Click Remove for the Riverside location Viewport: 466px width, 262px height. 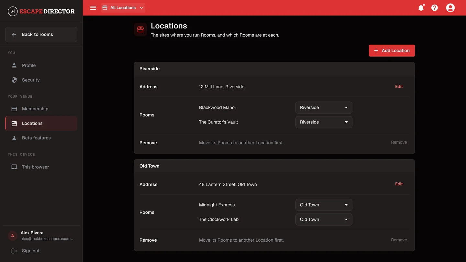coord(399,142)
